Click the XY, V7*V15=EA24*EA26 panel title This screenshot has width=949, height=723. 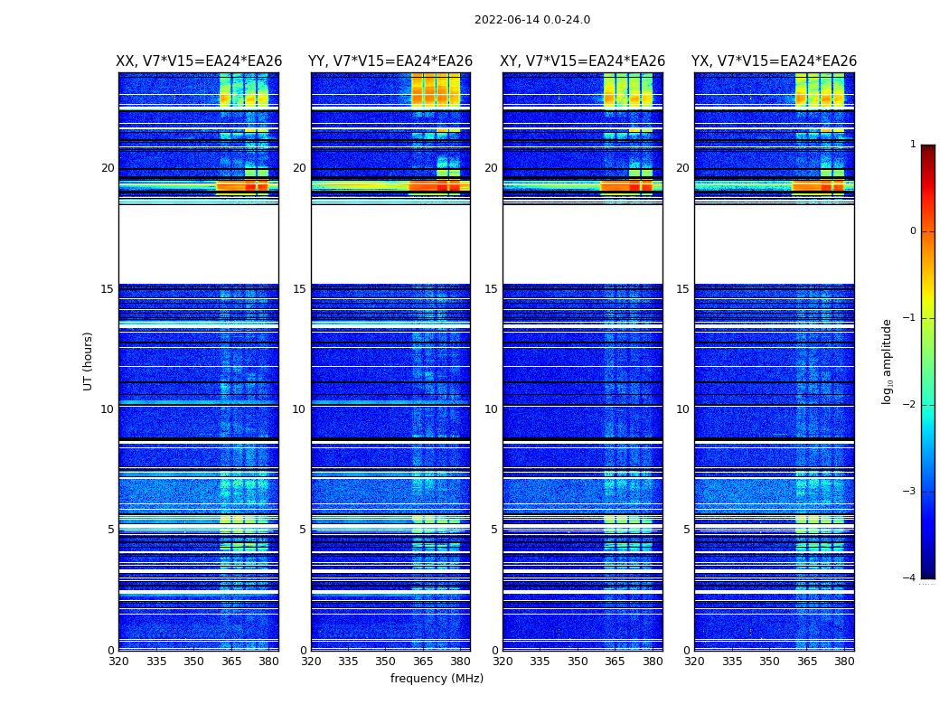click(x=582, y=61)
